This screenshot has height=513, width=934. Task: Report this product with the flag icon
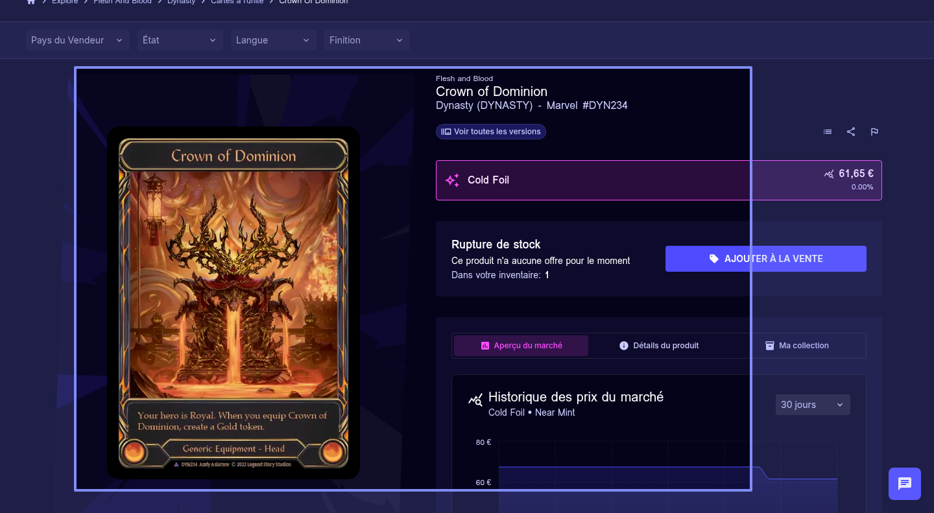(874, 132)
